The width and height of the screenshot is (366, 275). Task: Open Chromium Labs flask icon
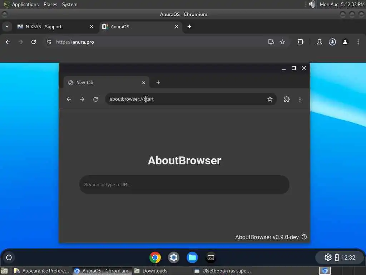coord(320,42)
